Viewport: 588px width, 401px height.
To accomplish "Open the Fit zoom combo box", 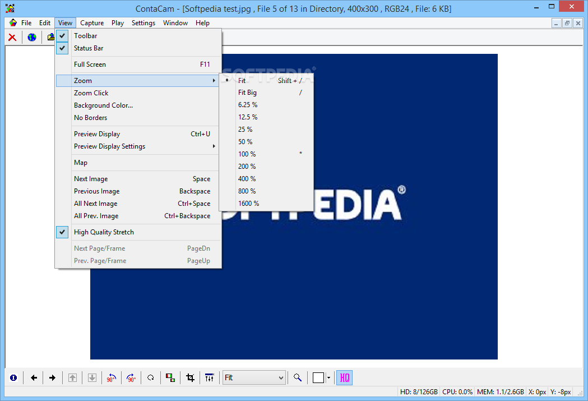I will [x=254, y=378].
